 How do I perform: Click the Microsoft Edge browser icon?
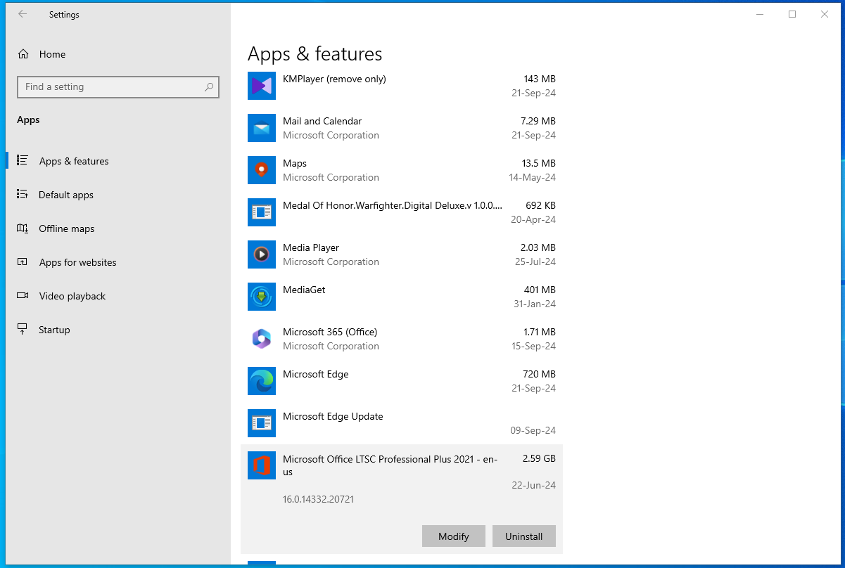point(262,381)
